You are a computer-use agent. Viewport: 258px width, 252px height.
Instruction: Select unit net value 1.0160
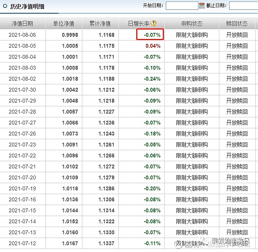point(70,232)
